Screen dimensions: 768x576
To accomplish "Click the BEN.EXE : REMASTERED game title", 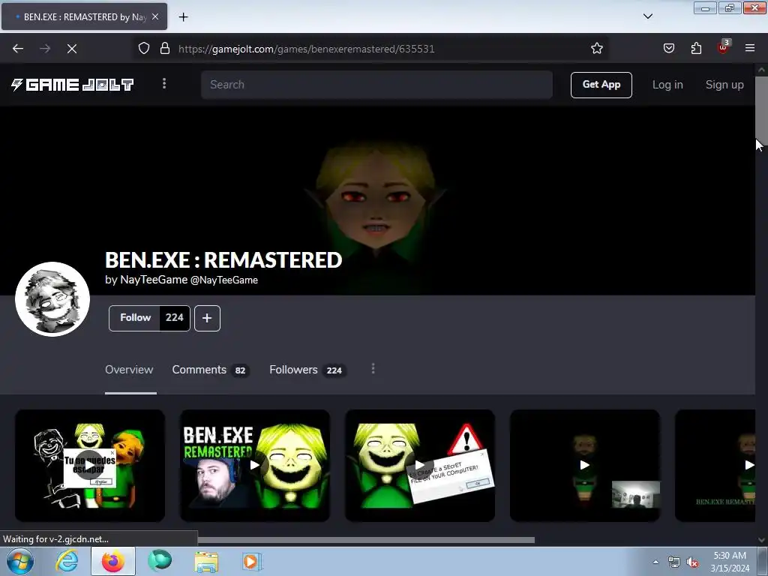I will [223, 260].
